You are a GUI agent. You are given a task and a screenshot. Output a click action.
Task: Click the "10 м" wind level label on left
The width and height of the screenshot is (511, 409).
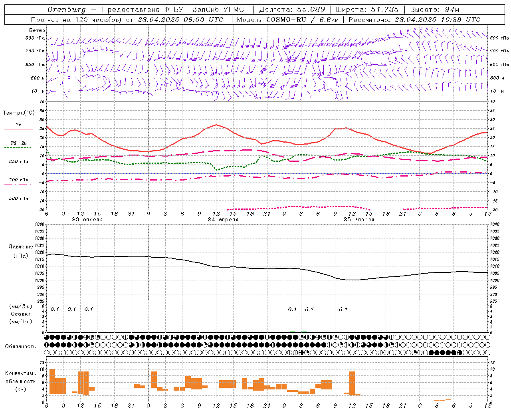[38, 91]
